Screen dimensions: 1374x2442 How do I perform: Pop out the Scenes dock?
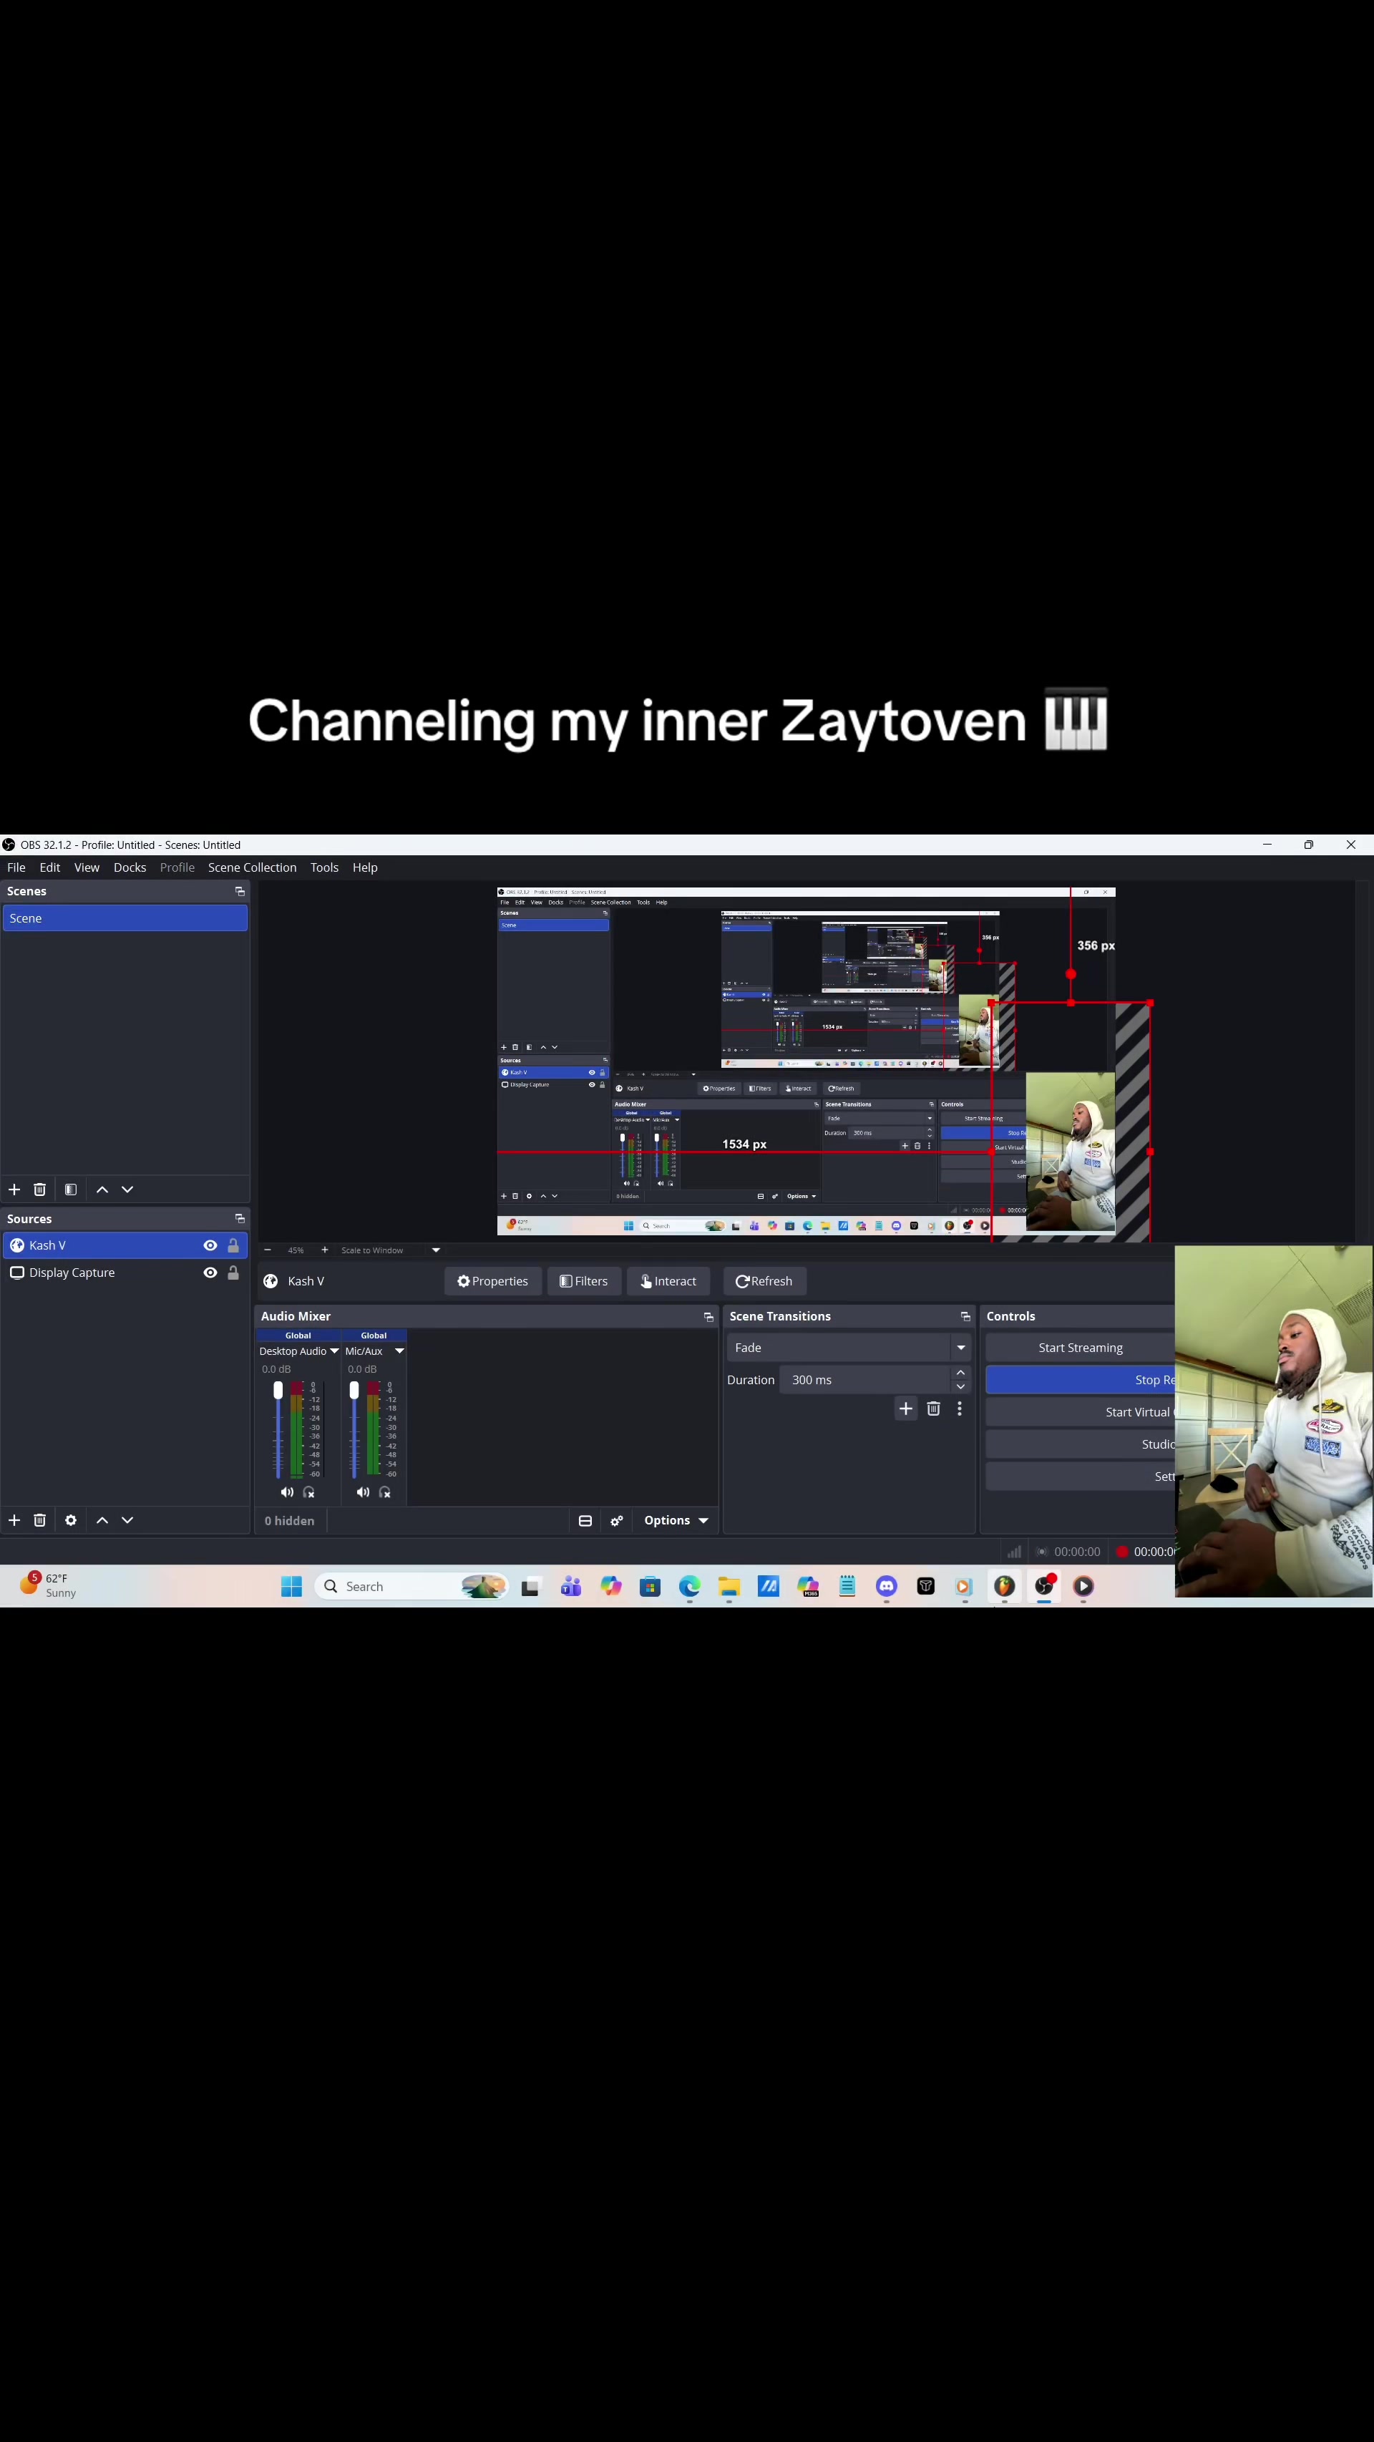pyautogui.click(x=240, y=891)
